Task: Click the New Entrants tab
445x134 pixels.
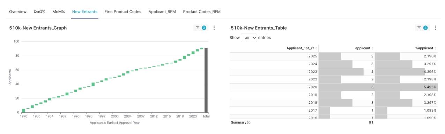Action: click(x=85, y=12)
